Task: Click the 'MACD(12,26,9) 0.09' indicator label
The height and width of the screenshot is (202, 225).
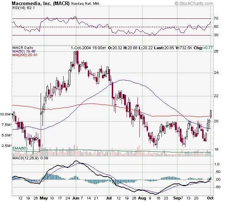Action: 30,158
